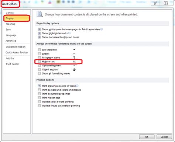Click the object anchor symbol icon
The height and width of the screenshot is (142, 175).
(74, 70)
